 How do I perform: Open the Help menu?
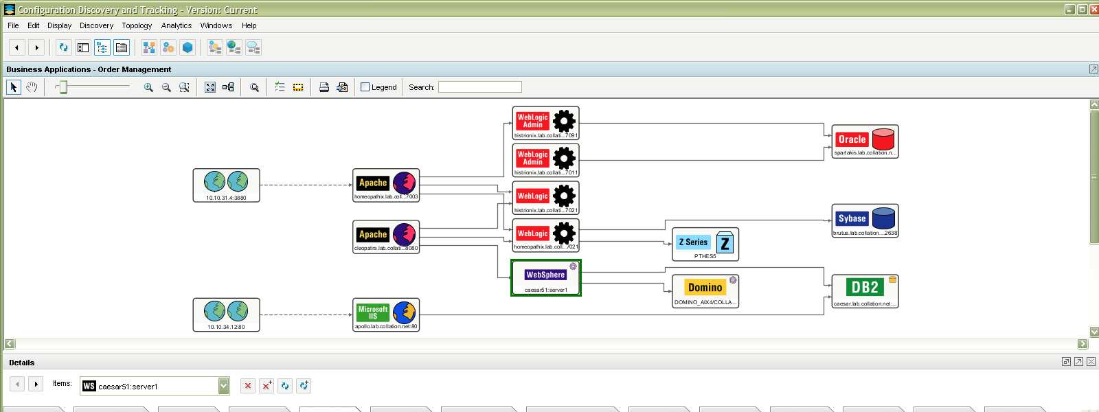249,25
